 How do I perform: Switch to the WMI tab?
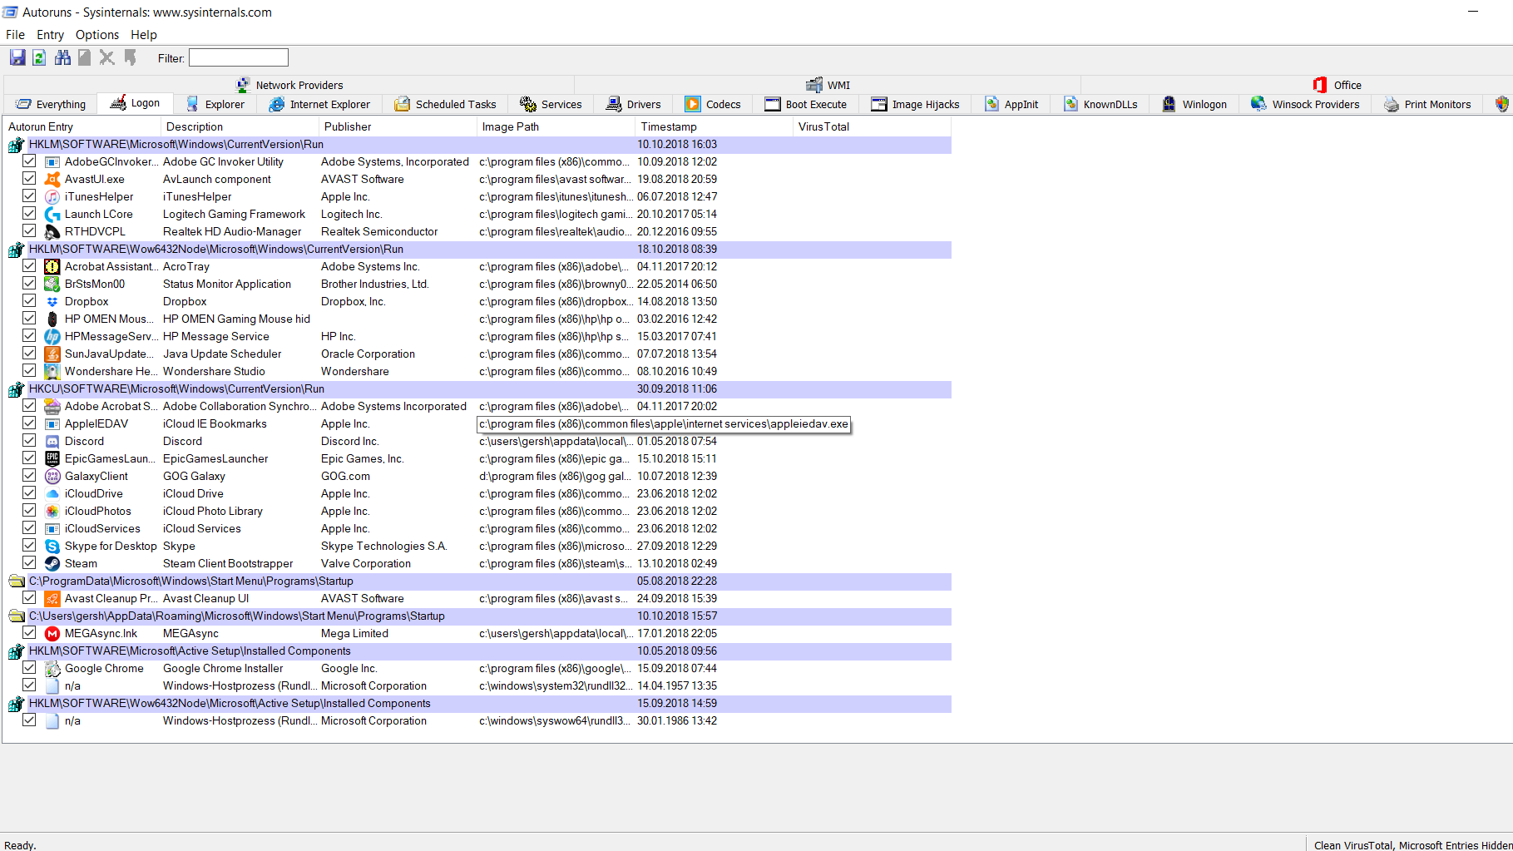click(x=828, y=85)
